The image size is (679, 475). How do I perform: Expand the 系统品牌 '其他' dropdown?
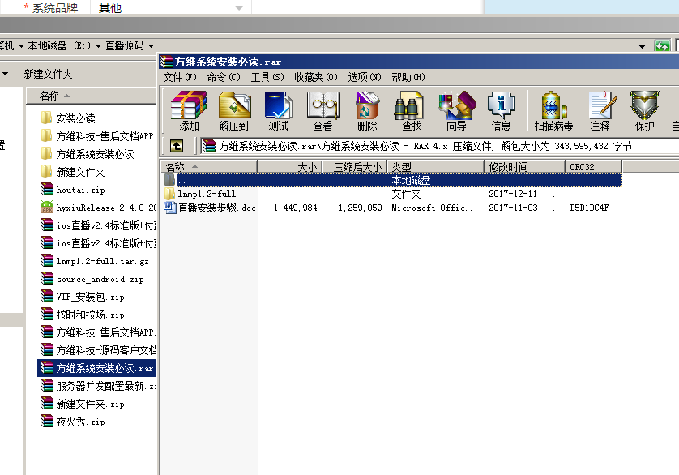pyautogui.click(x=239, y=8)
